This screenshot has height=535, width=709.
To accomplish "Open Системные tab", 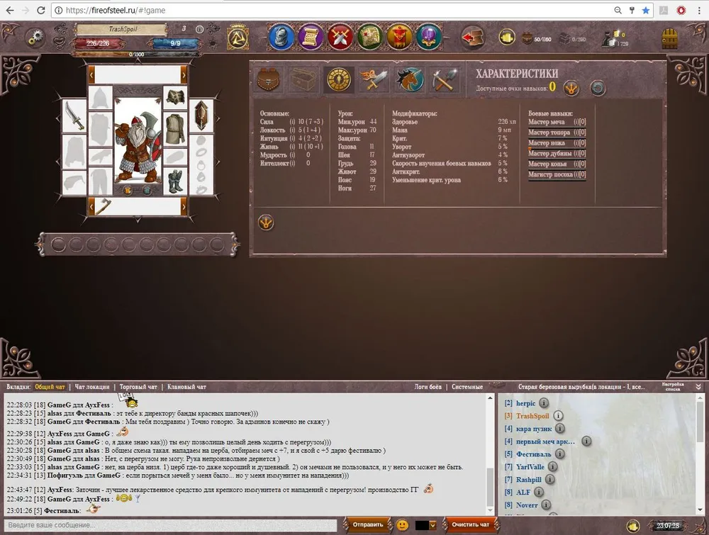I will (x=467, y=387).
